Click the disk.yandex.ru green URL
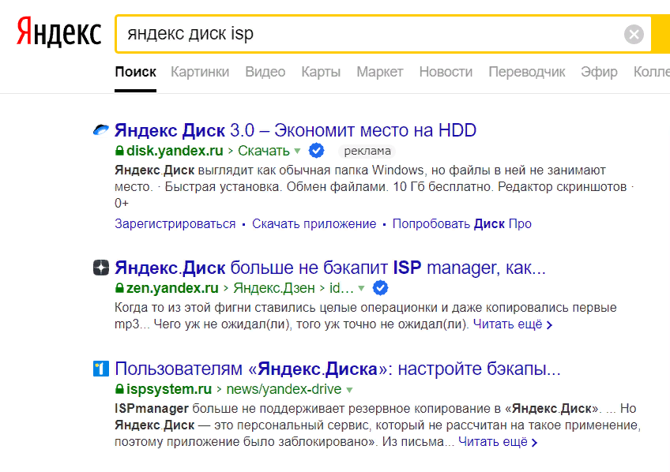The image size is (670, 472). point(175,151)
